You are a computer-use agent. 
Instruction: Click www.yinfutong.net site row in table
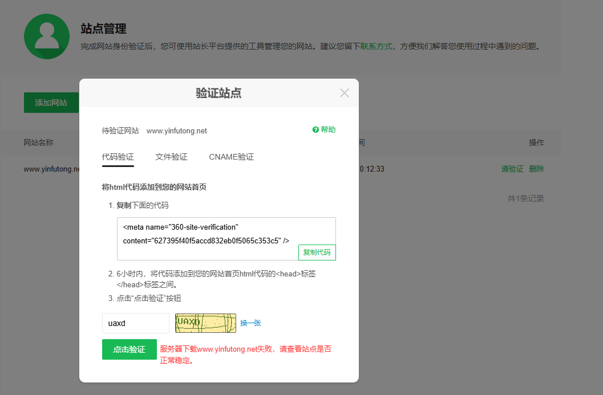[x=51, y=169]
